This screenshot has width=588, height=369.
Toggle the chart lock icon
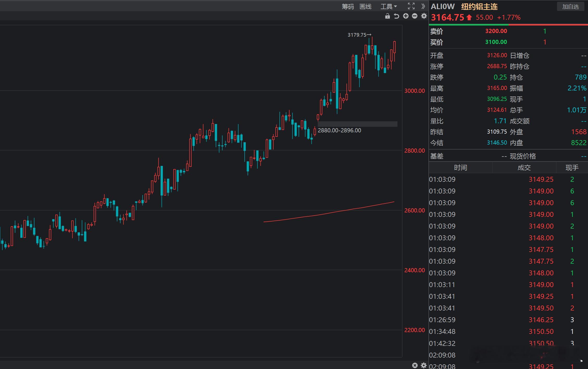387,16
